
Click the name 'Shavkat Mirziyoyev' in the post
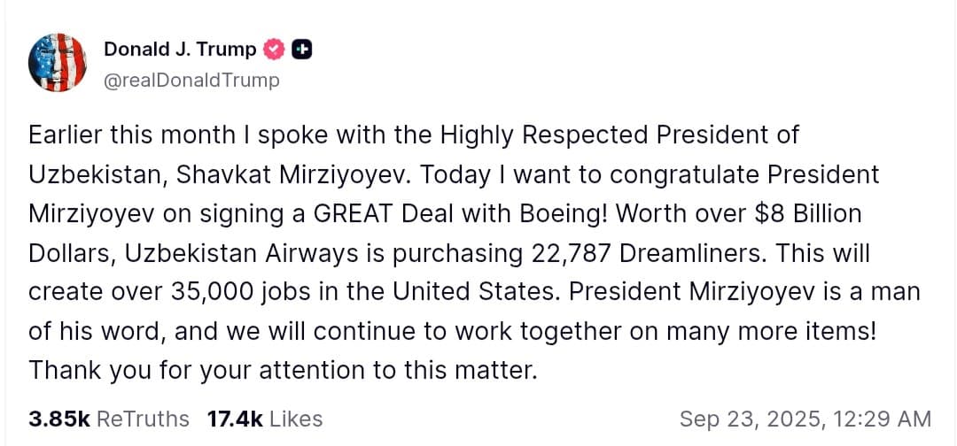click(294, 174)
